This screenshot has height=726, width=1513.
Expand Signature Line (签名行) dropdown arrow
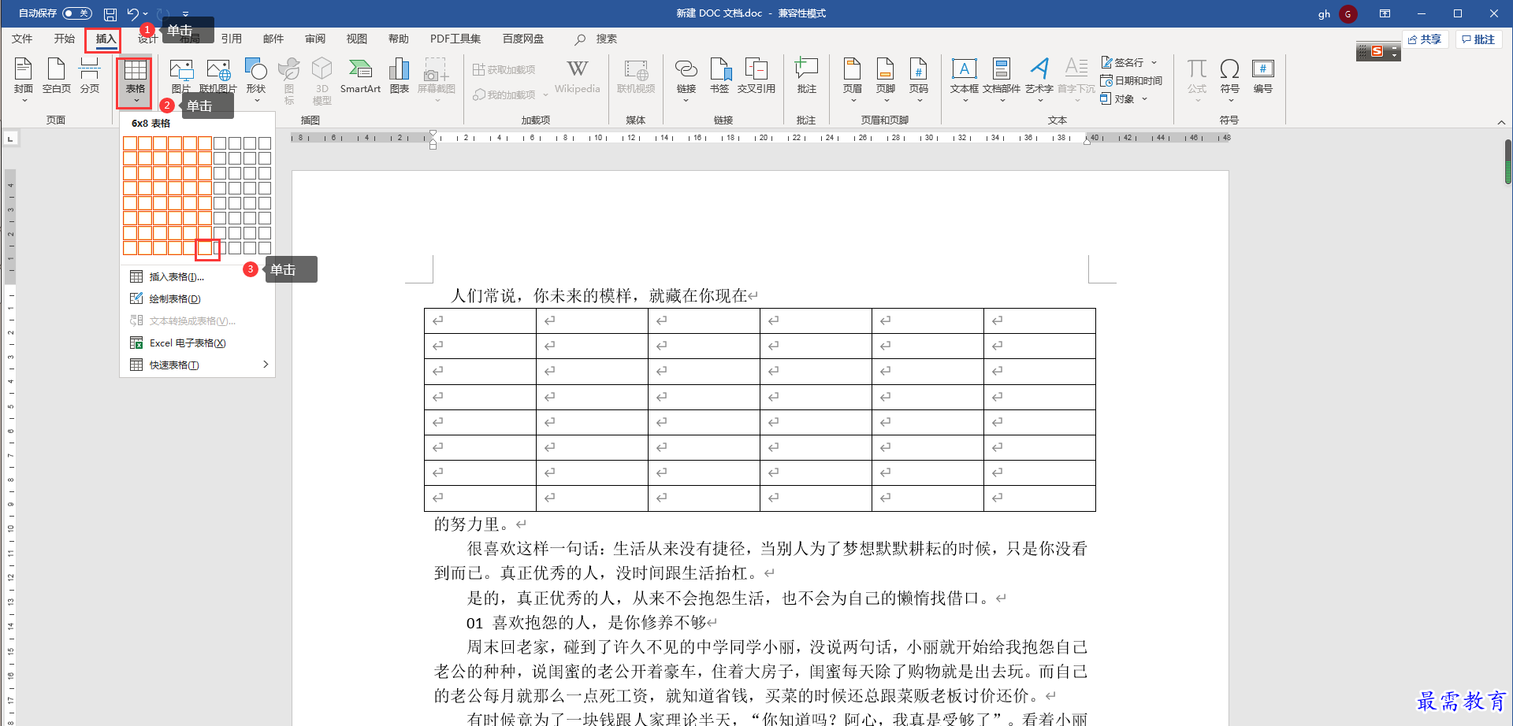pos(1154,62)
